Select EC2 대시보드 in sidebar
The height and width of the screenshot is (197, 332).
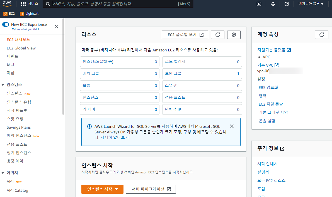tap(18, 40)
